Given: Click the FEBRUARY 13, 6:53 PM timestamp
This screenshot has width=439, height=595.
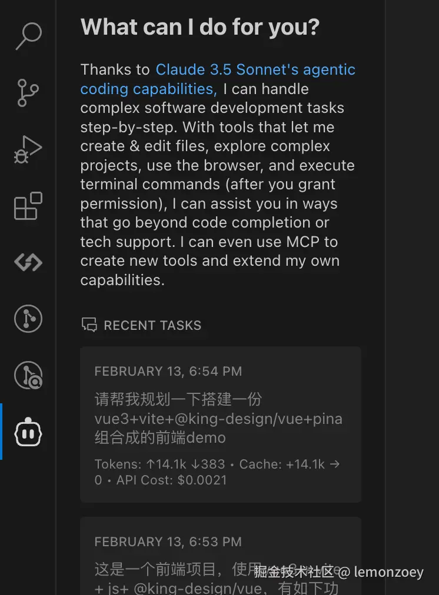Looking at the screenshot, I should (x=168, y=541).
